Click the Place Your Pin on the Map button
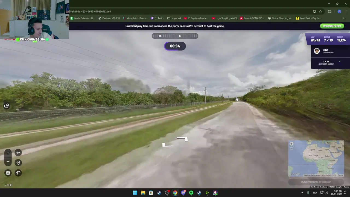Image resolution: width=350 pixels, height=197 pixels. point(316,182)
